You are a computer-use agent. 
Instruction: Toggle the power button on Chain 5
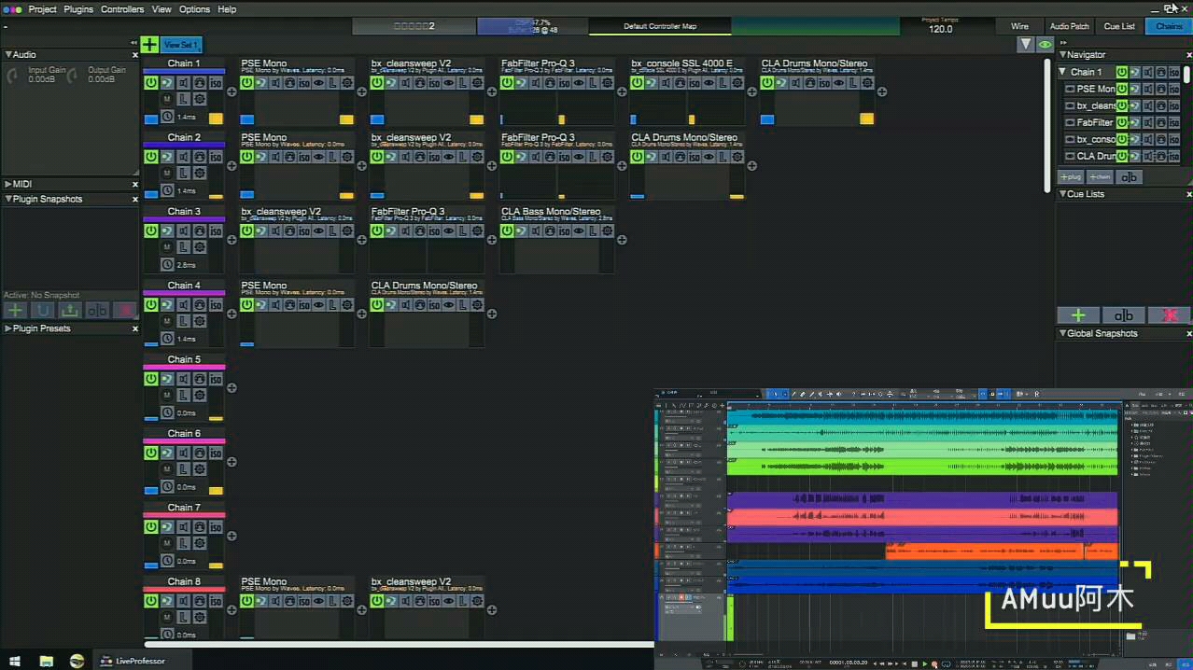pos(150,378)
